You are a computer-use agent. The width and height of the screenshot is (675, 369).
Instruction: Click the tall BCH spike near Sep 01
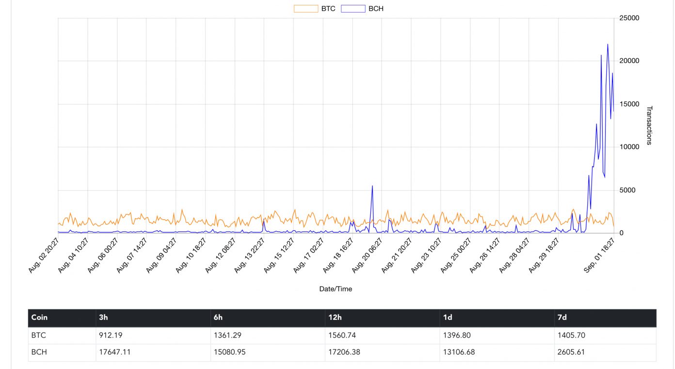tap(607, 45)
